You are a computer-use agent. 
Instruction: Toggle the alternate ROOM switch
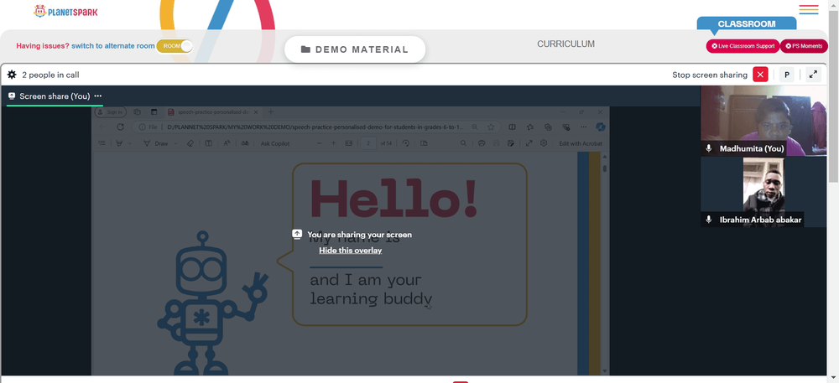[175, 46]
